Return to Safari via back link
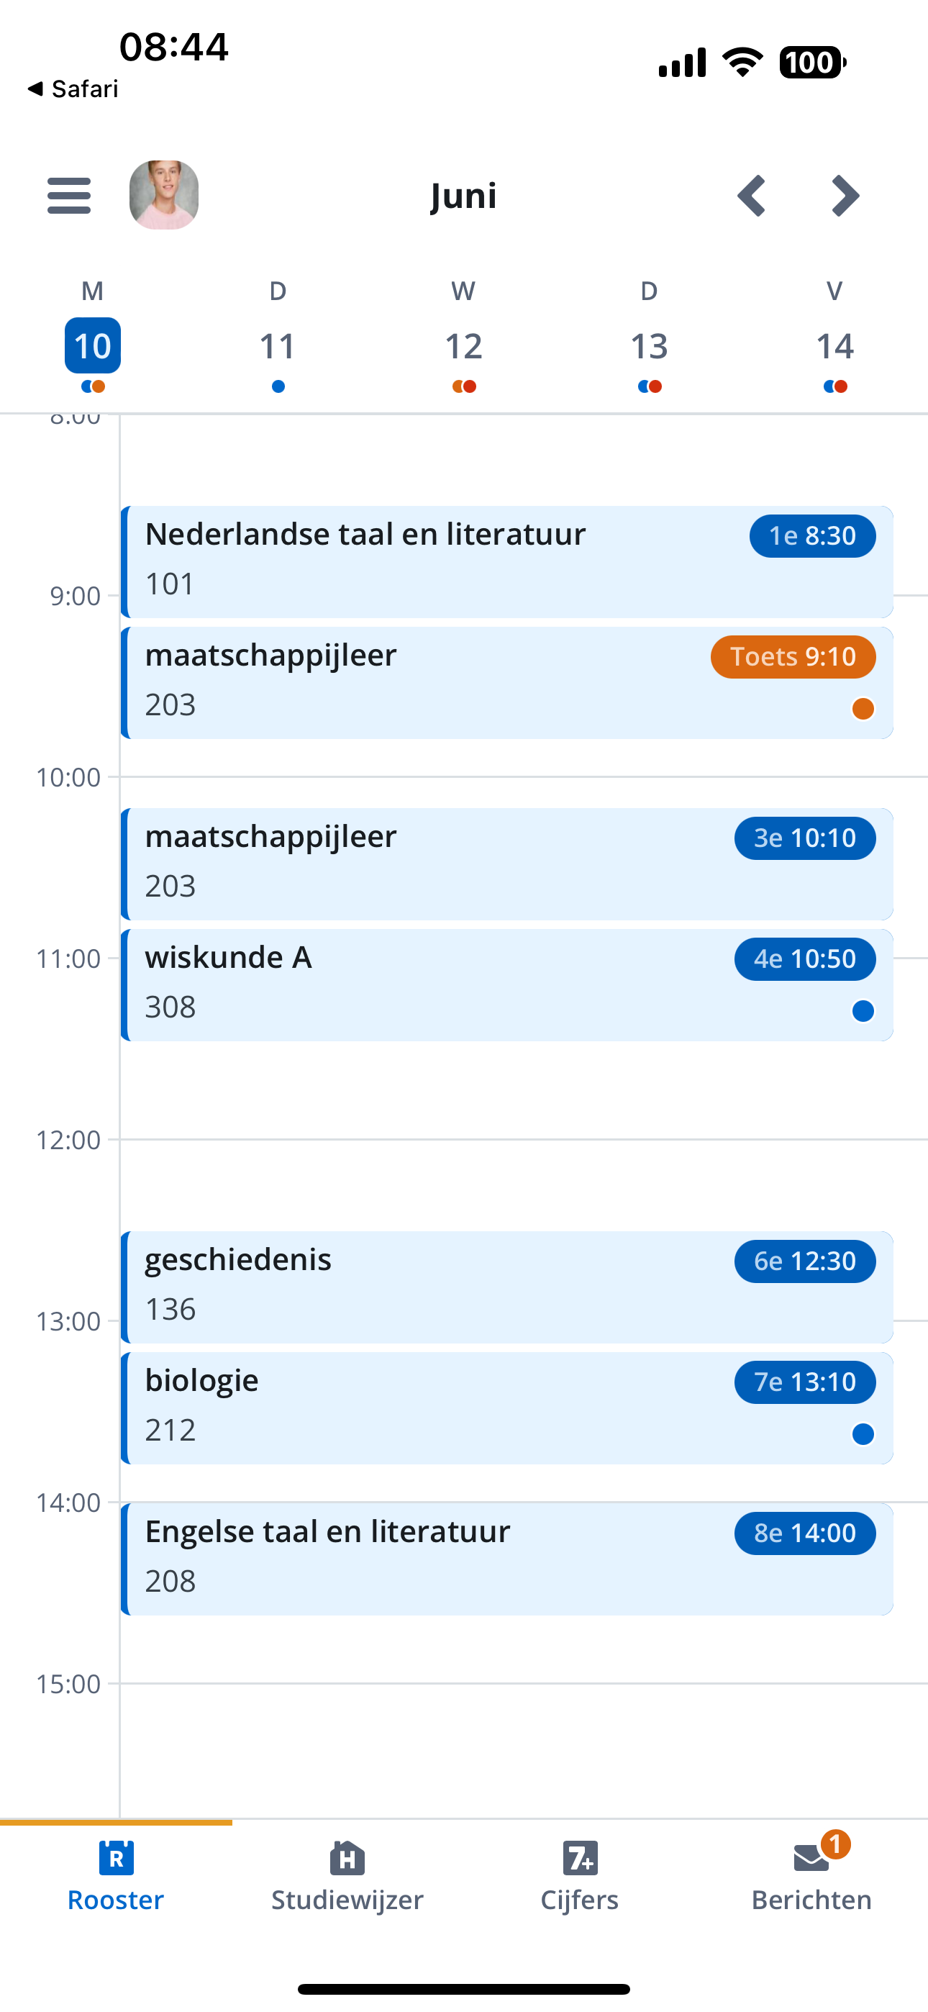Screen dimensions: 928x2012 73,89
